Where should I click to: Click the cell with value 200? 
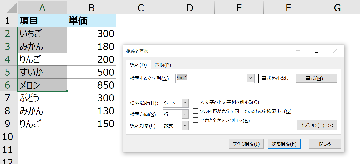pos(92,59)
